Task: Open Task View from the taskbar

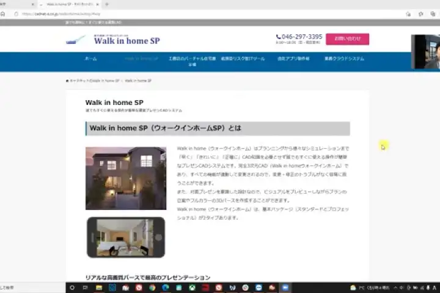Action: [86, 288]
